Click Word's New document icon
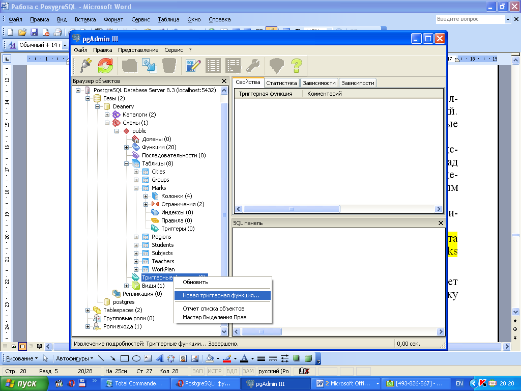Image resolution: width=521 pixels, height=391 pixels. click(x=11, y=32)
